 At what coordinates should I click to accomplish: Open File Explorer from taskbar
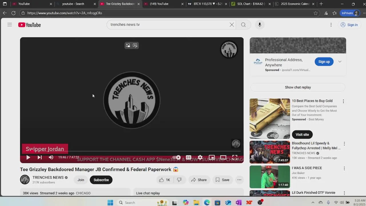[196, 203]
